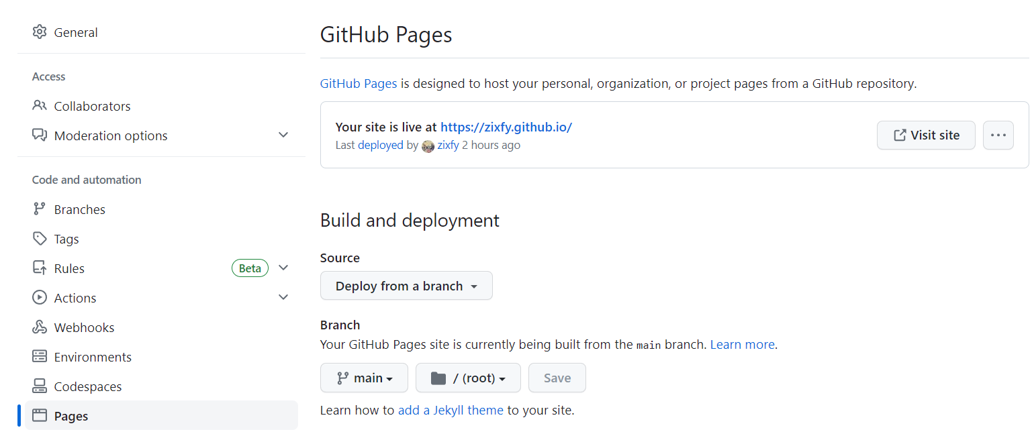
Task: Click the Actions play icon
Action: [x=40, y=298]
